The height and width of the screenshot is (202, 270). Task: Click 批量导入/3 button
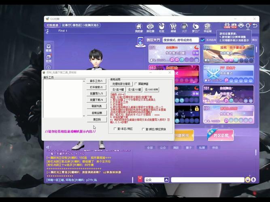[96, 93]
